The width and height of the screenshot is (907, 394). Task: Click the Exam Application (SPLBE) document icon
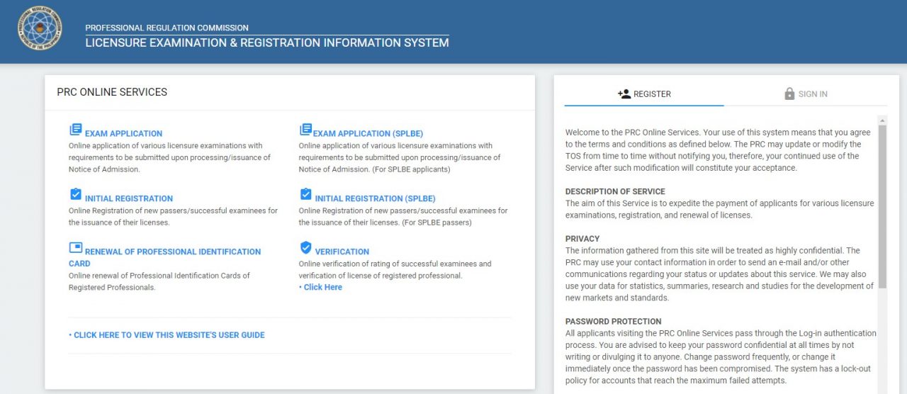click(305, 130)
